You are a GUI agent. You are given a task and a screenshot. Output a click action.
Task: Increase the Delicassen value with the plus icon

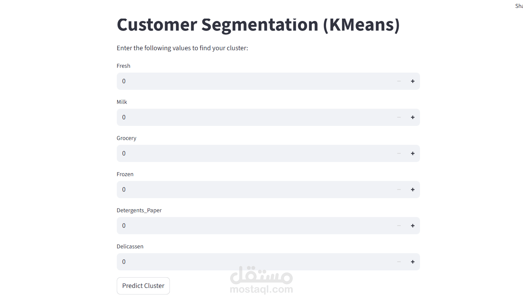[412, 261]
